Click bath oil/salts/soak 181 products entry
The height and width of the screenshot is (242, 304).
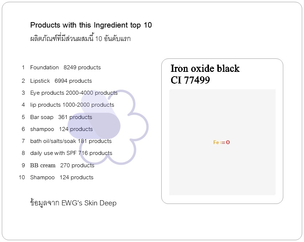71,141
